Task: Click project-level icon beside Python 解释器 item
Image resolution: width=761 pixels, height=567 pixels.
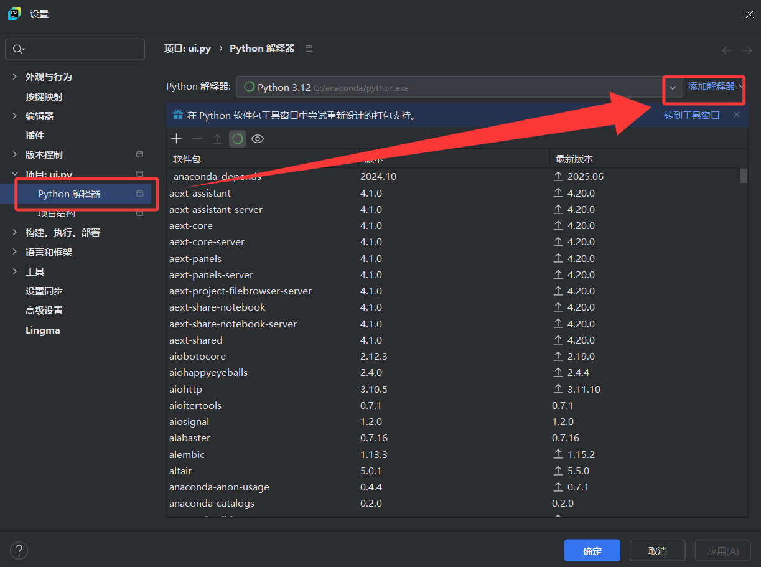Action: click(140, 194)
